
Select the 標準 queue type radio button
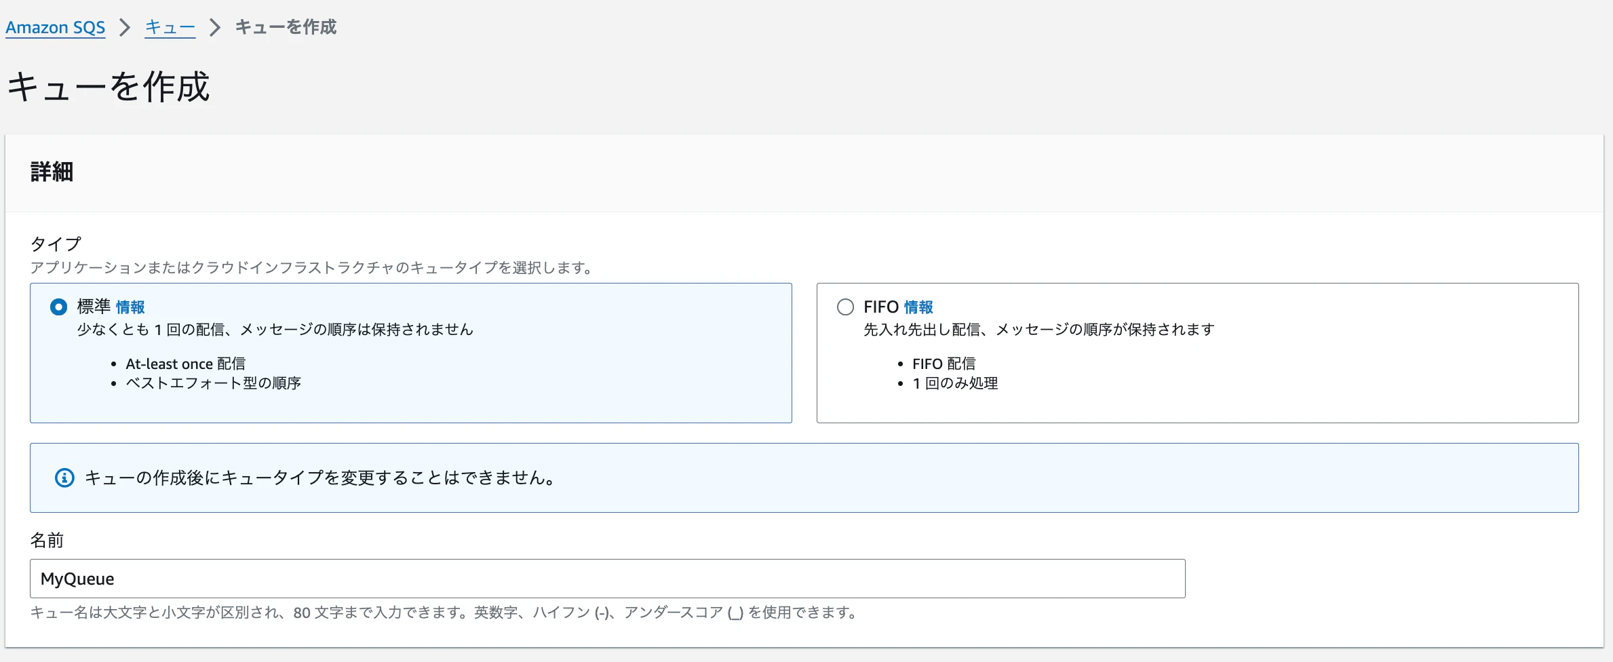pyautogui.click(x=59, y=307)
